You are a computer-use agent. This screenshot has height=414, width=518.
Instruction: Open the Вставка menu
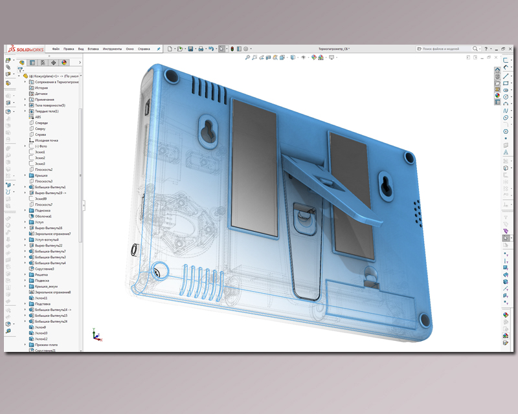point(93,47)
